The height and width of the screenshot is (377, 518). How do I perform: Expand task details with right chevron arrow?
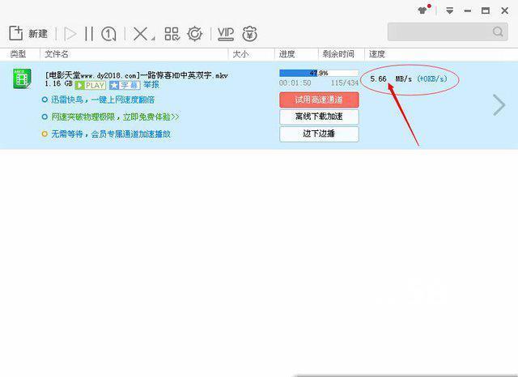499,105
